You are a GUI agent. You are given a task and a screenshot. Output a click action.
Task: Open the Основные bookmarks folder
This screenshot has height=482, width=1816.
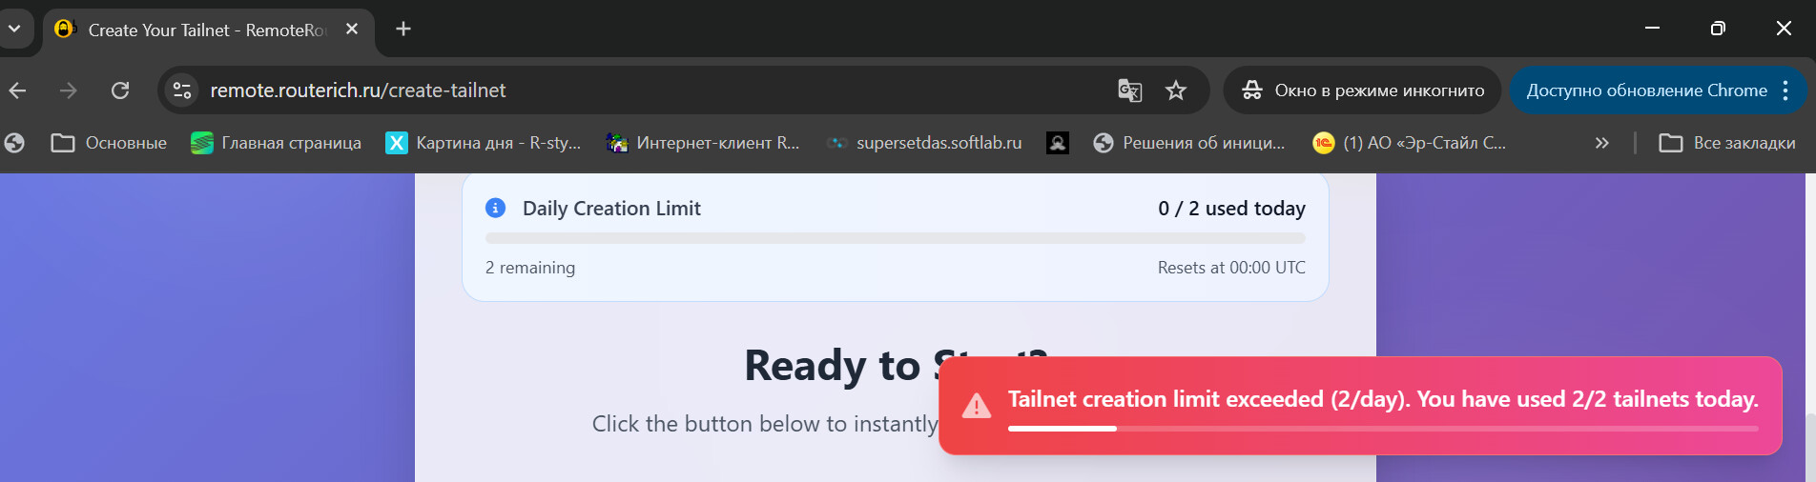coord(109,143)
